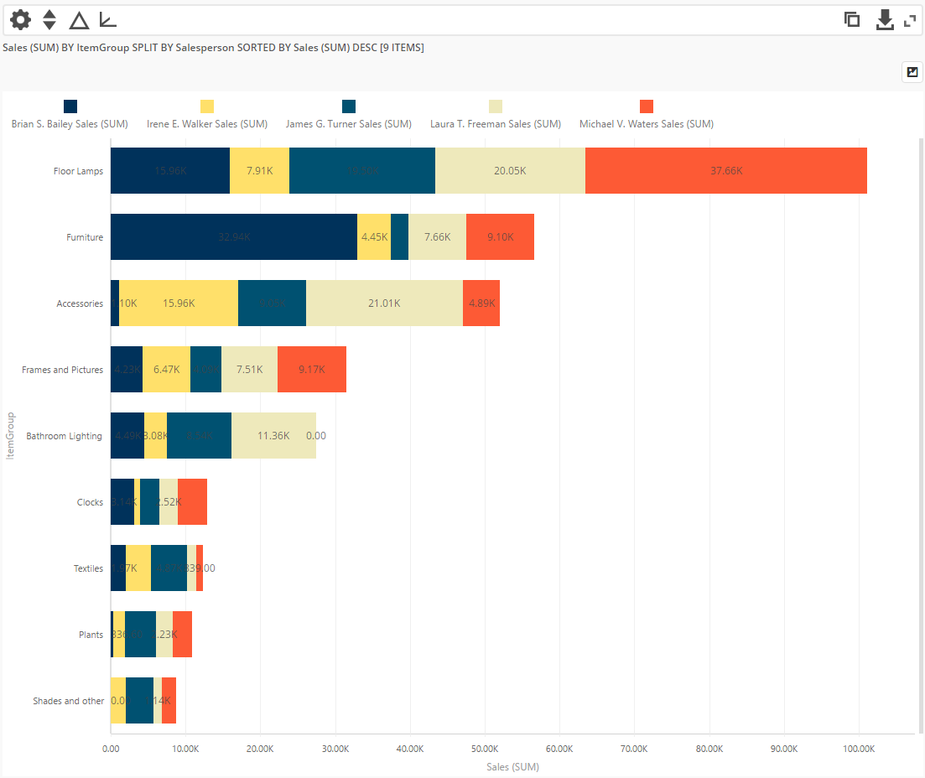Image resolution: width=925 pixels, height=778 pixels.
Task: Click the Bathroom Lighting 11.36K segment
Action: [x=273, y=436]
